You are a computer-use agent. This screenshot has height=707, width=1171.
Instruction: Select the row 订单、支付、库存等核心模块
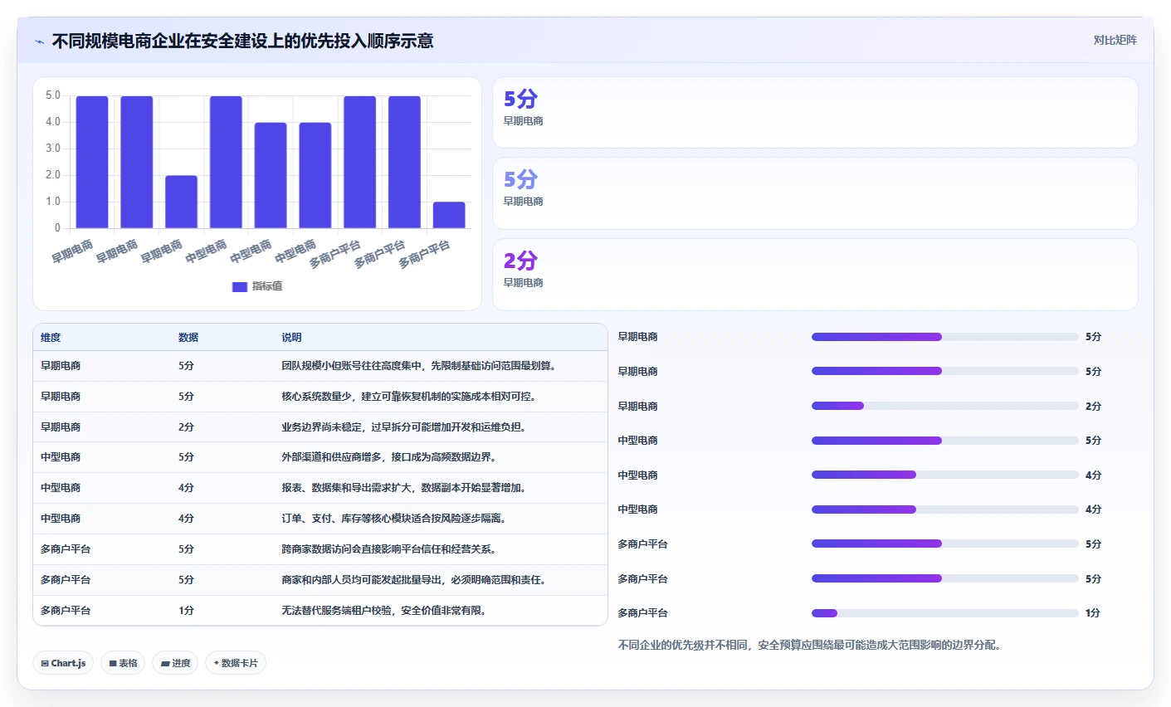click(x=320, y=519)
